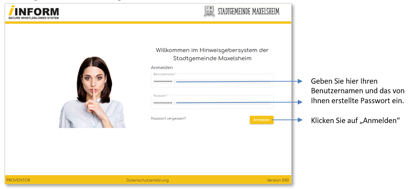Image resolution: width=414 pixels, height=189 pixels.
Task: Open the Datenschutzerklärung link in footer
Action: (147, 180)
